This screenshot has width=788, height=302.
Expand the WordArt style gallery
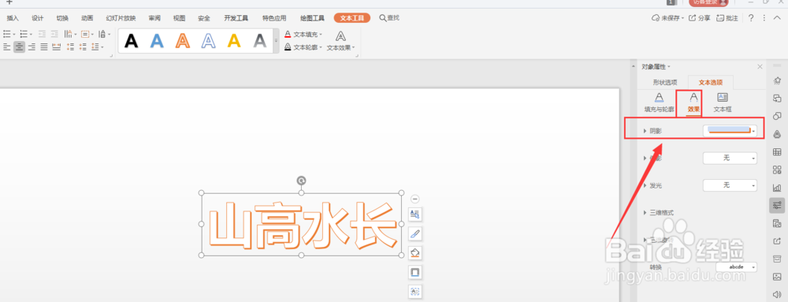click(x=275, y=41)
